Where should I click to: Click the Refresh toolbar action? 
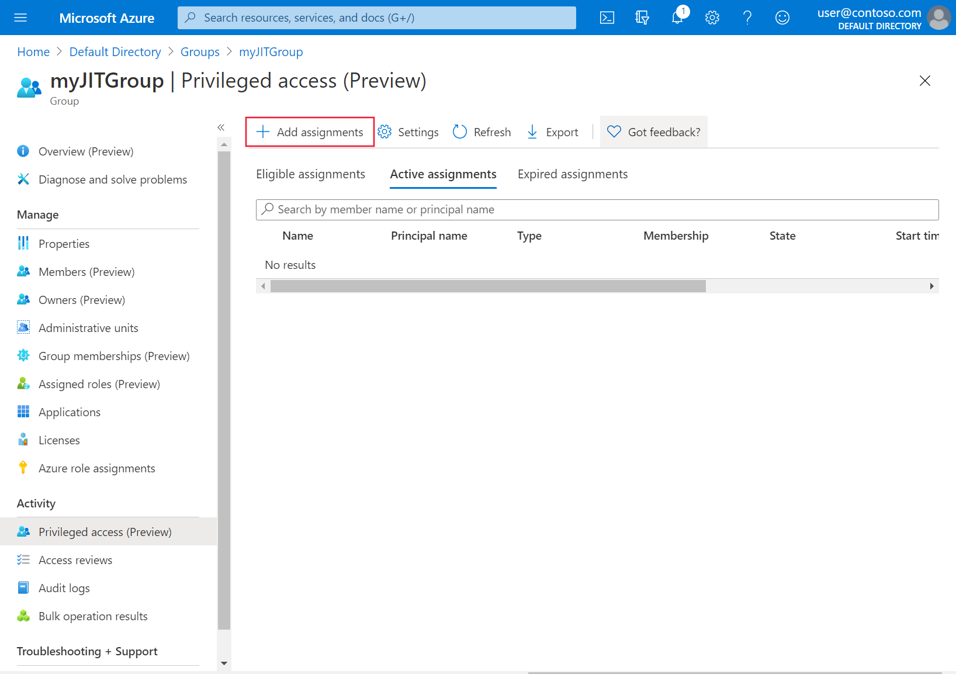tap(481, 132)
